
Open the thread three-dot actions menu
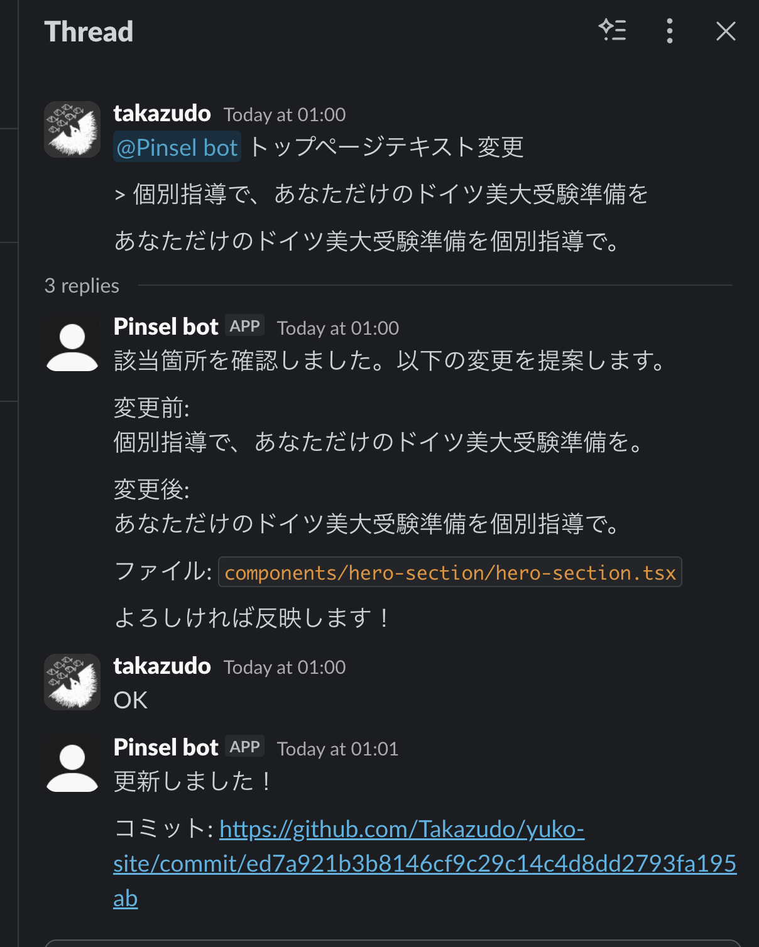pos(669,31)
